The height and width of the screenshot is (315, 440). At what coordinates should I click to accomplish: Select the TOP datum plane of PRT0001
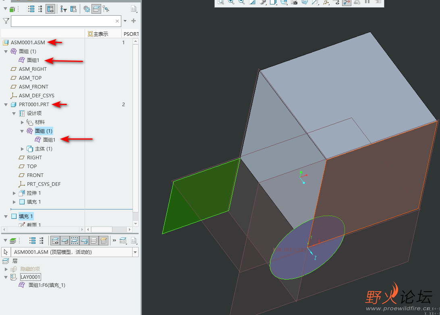tap(32, 167)
